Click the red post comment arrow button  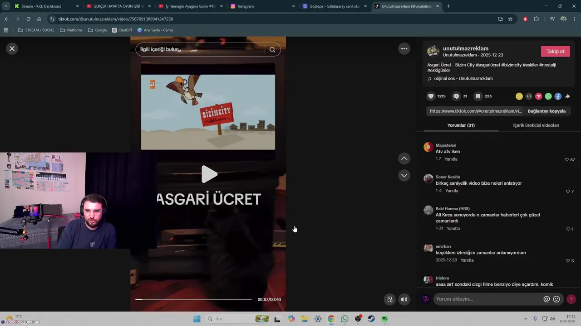(571, 299)
